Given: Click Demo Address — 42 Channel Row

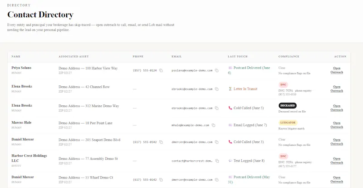Looking at the screenshot, I should tap(84, 87).
